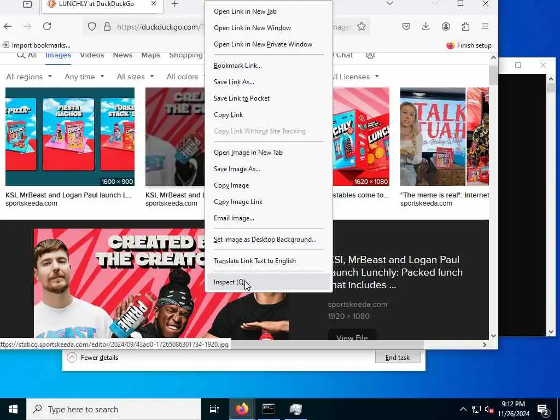Open Firefox View icon in tab bar
The width and height of the screenshot is (560, 420).
coord(27,4)
